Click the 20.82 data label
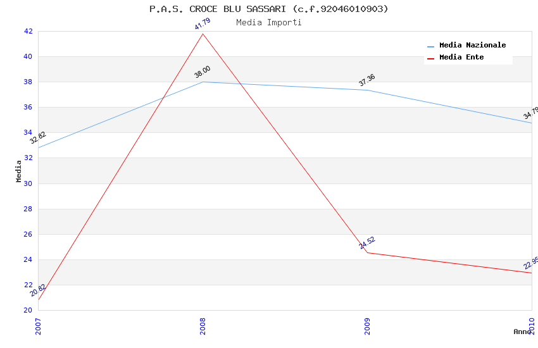538x348 pixels. tap(38, 290)
